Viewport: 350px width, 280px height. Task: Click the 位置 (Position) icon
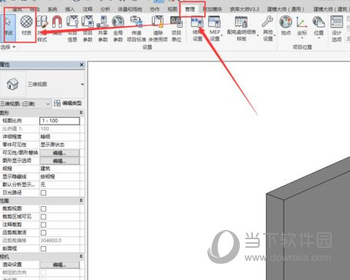[318, 22]
